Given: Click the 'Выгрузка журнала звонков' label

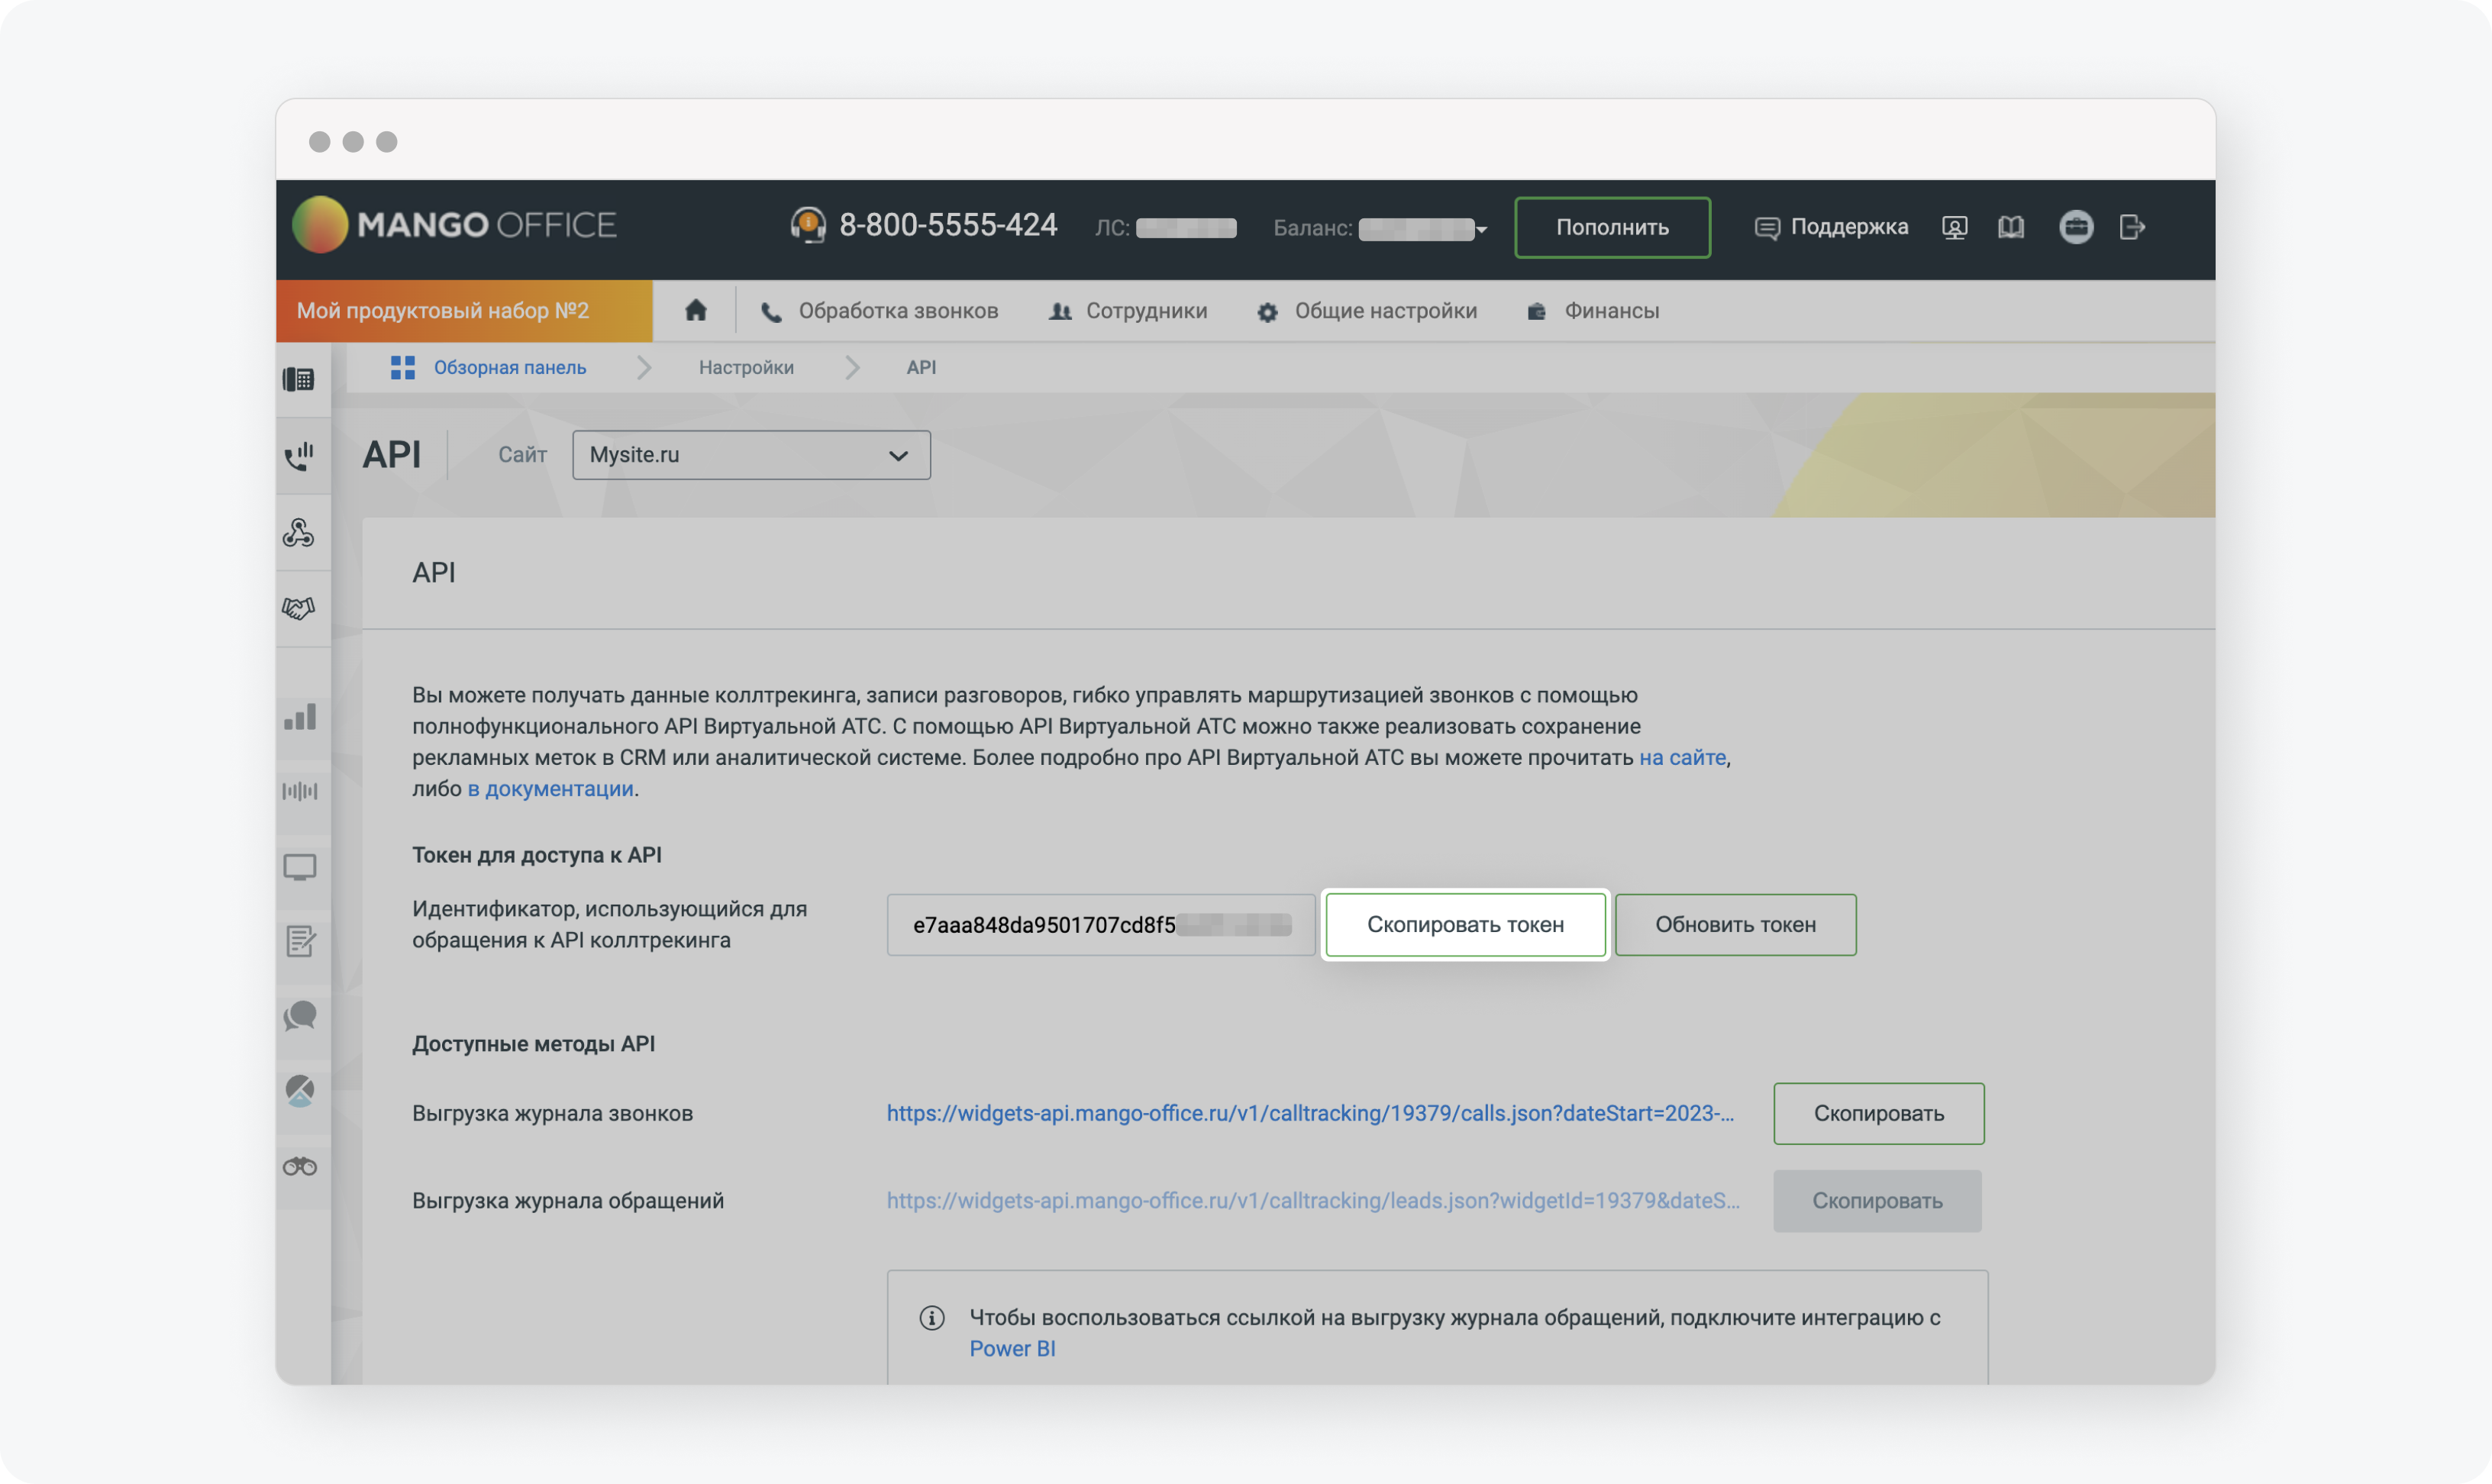Looking at the screenshot, I should 552,1113.
